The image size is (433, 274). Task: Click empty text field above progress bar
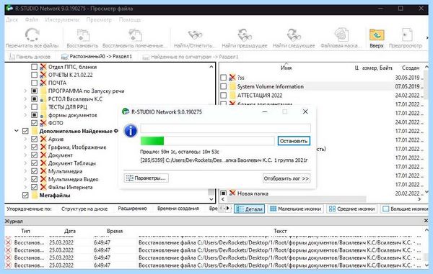pyautogui.click(x=225, y=128)
